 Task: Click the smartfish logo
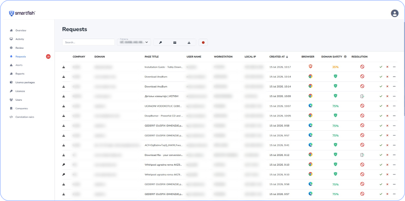tap(22, 13)
